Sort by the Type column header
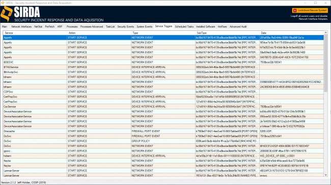331x185 pixels. (163, 33)
